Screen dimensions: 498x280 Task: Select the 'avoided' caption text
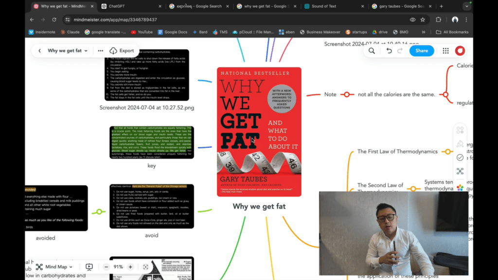click(45, 238)
